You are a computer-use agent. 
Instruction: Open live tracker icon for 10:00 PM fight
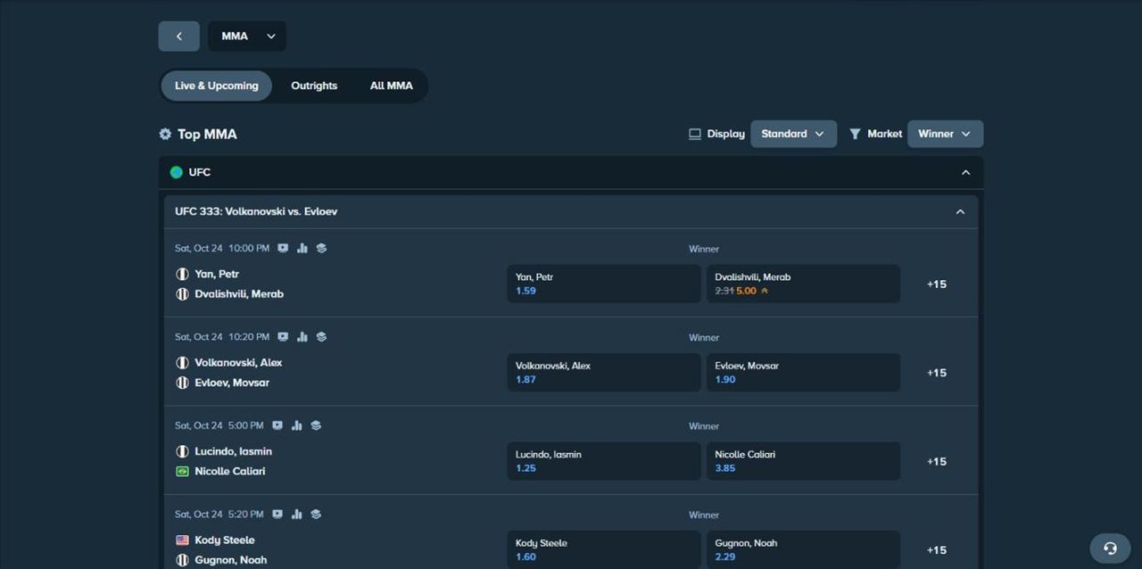(283, 248)
